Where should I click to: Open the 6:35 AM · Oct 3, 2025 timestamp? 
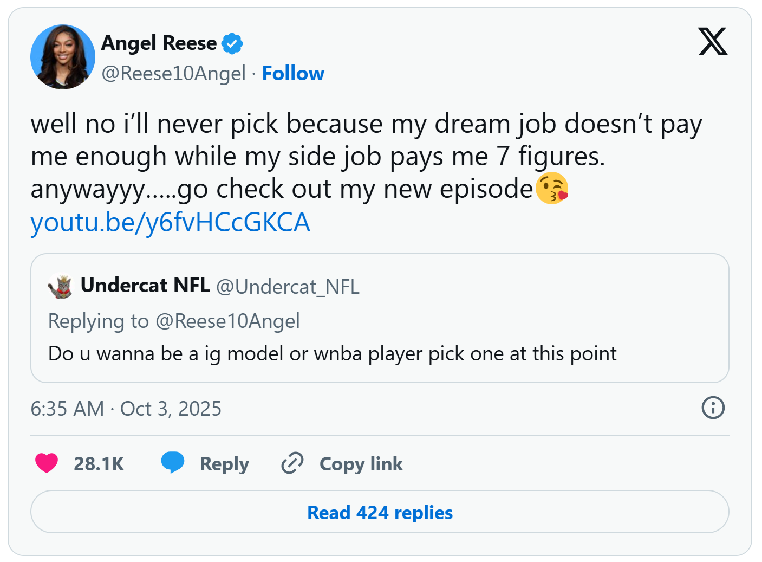pyautogui.click(x=126, y=409)
